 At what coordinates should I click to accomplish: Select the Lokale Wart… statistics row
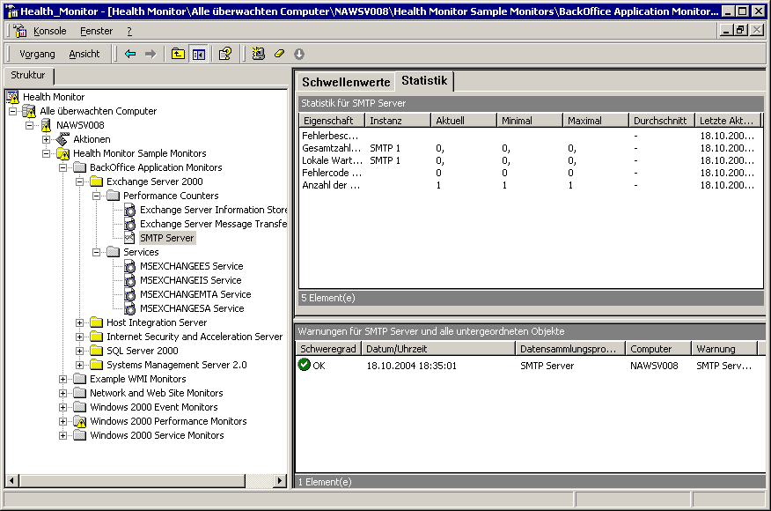pos(530,160)
